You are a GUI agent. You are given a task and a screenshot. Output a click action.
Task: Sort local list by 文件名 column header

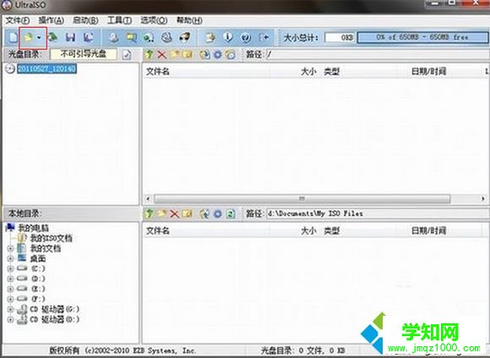[206, 231]
